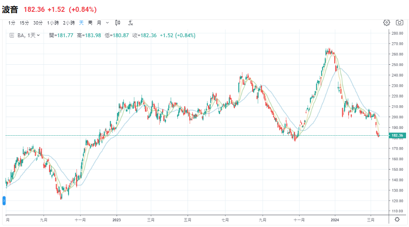Click the header (+0.84%) percentage
This screenshot has height=227, width=409.
coord(83,10)
